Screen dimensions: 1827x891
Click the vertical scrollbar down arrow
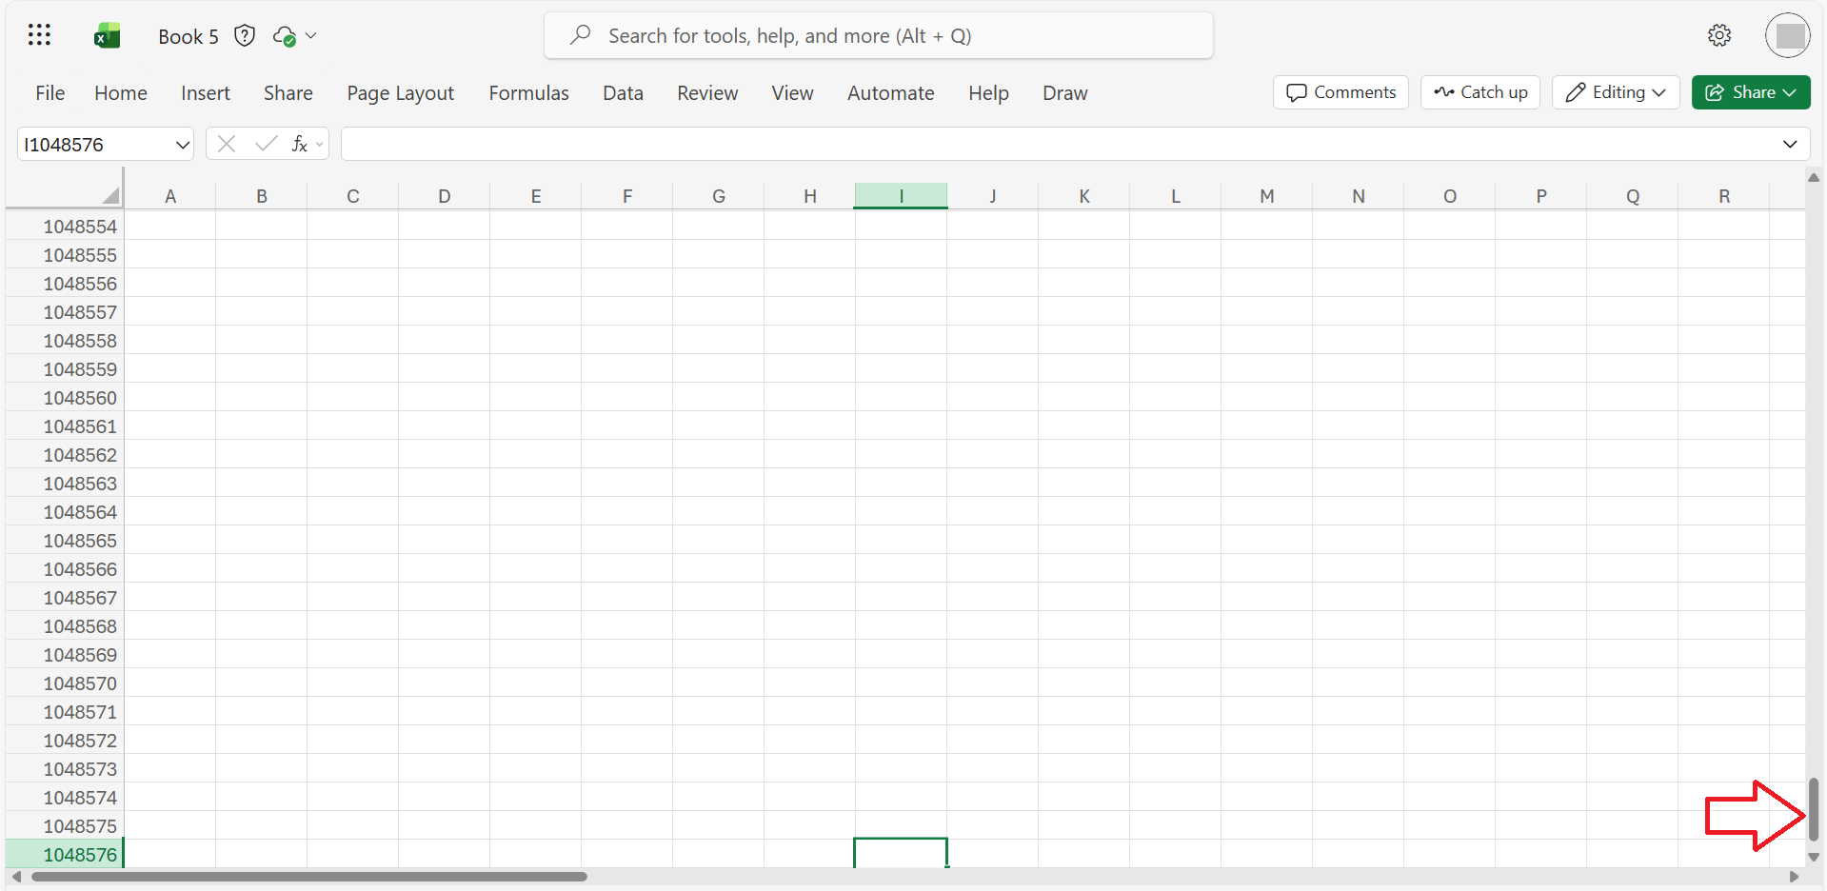click(x=1814, y=857)
